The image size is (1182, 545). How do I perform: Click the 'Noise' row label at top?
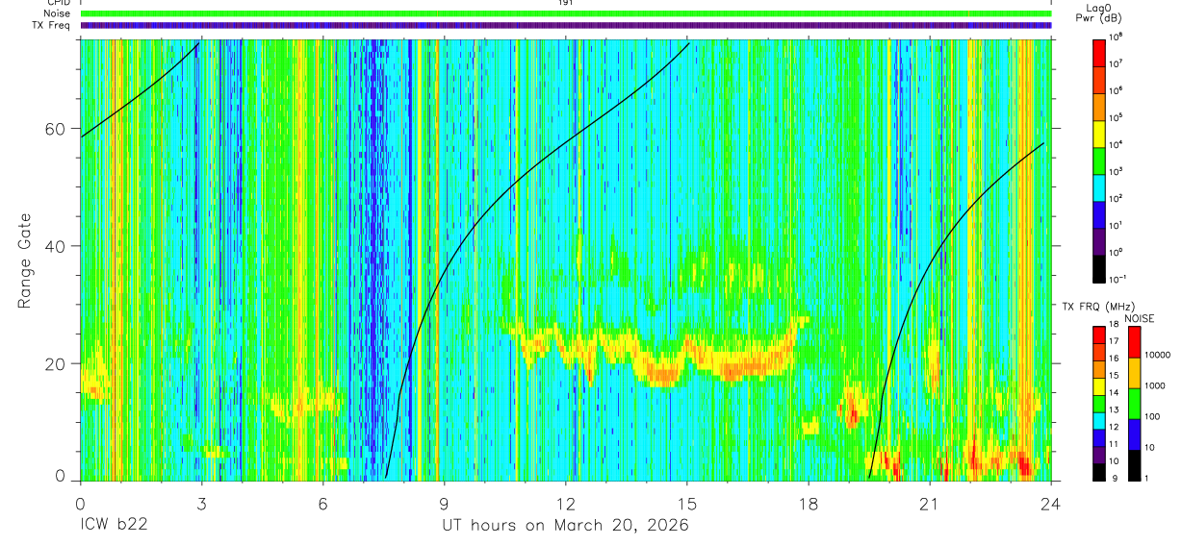point(59,13)
